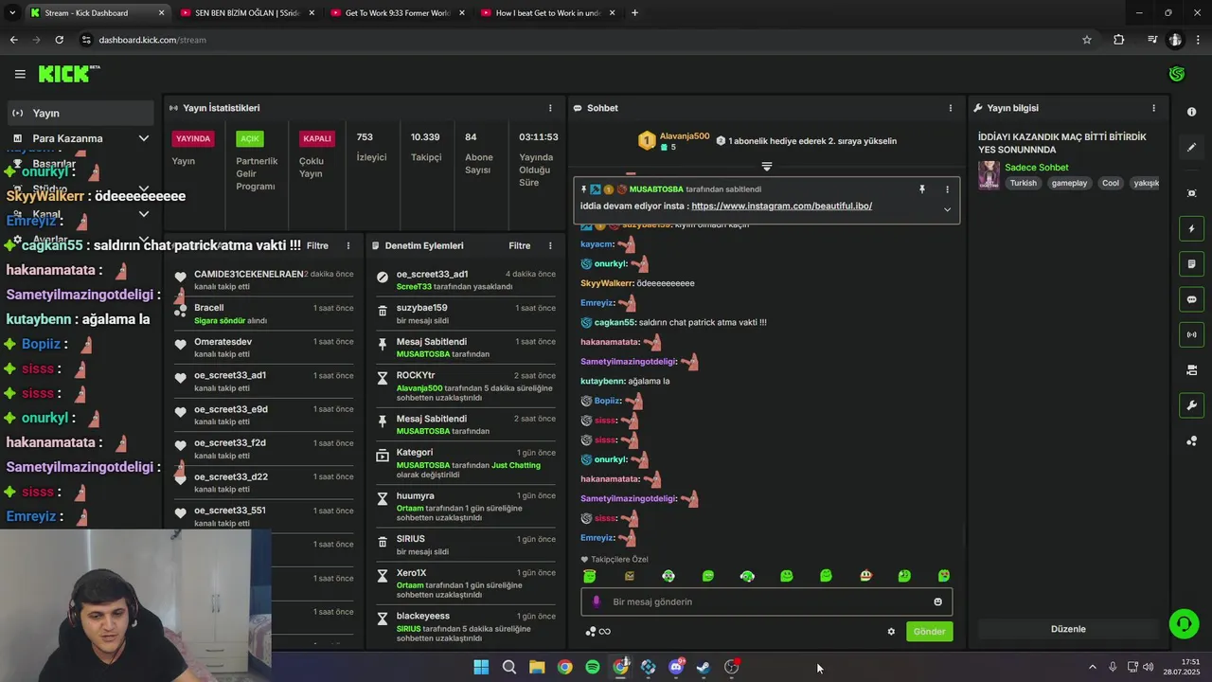1212x682 pixels.
Task: Open Steam from the taskbar
Action: [704, 667]
